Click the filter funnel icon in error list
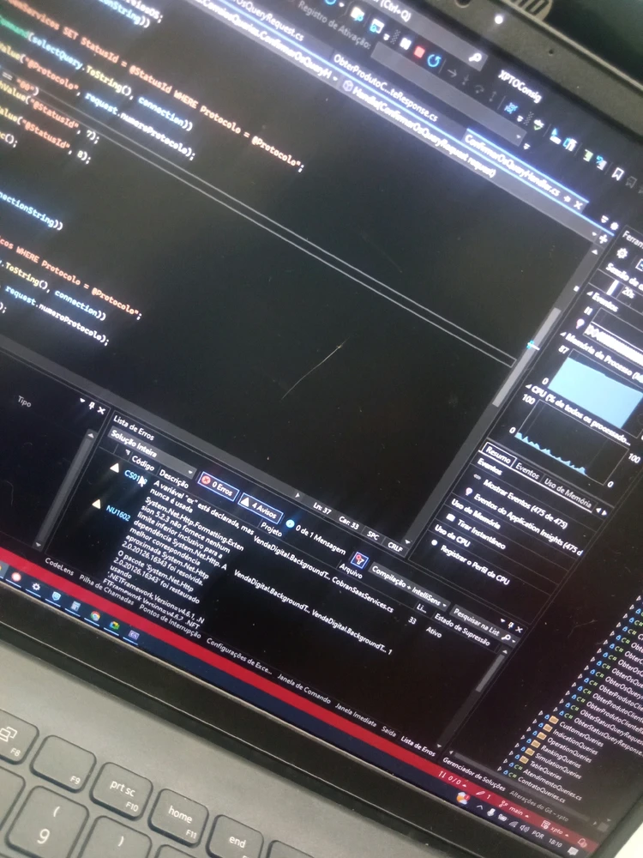This screenshot has width=643, height=858. pos(359,561)
